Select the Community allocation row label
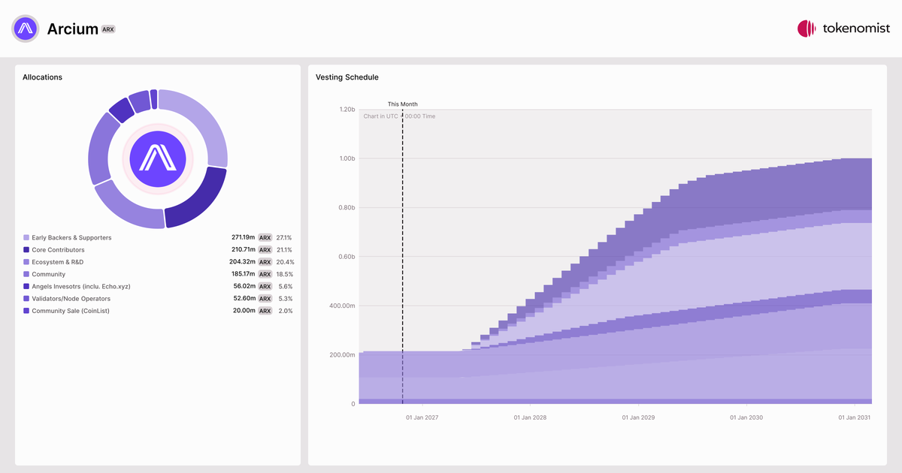 coord(49,275)
